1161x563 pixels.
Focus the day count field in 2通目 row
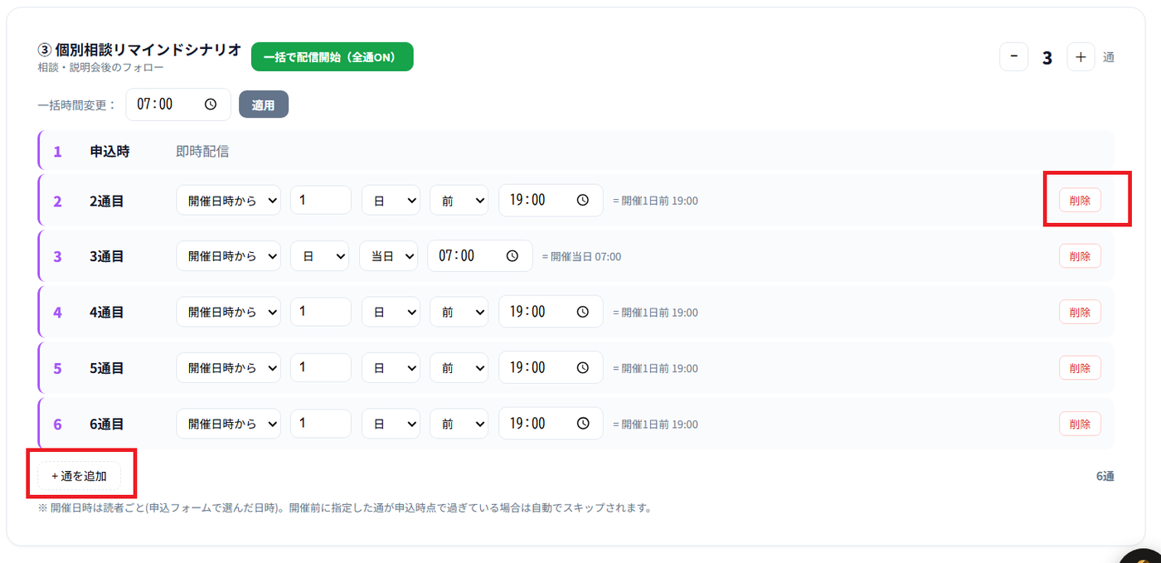[x=321, y=201]
